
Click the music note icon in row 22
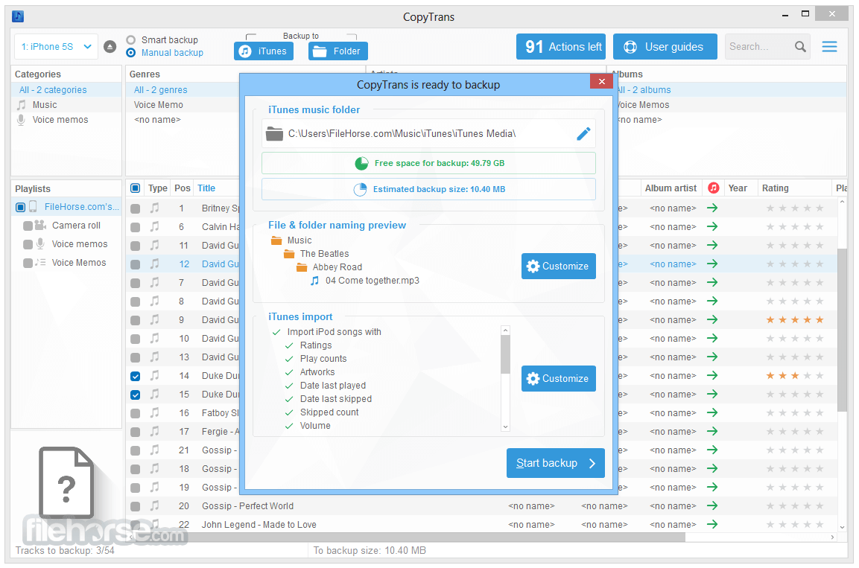pos(155,523)
